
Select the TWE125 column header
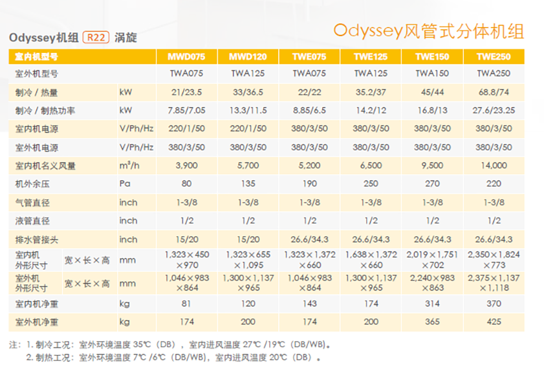[x=371, y=56]
